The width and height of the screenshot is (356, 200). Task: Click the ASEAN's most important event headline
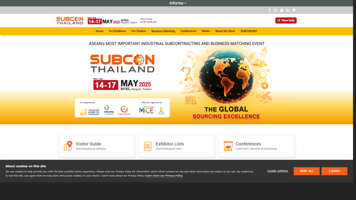point(177,43)
